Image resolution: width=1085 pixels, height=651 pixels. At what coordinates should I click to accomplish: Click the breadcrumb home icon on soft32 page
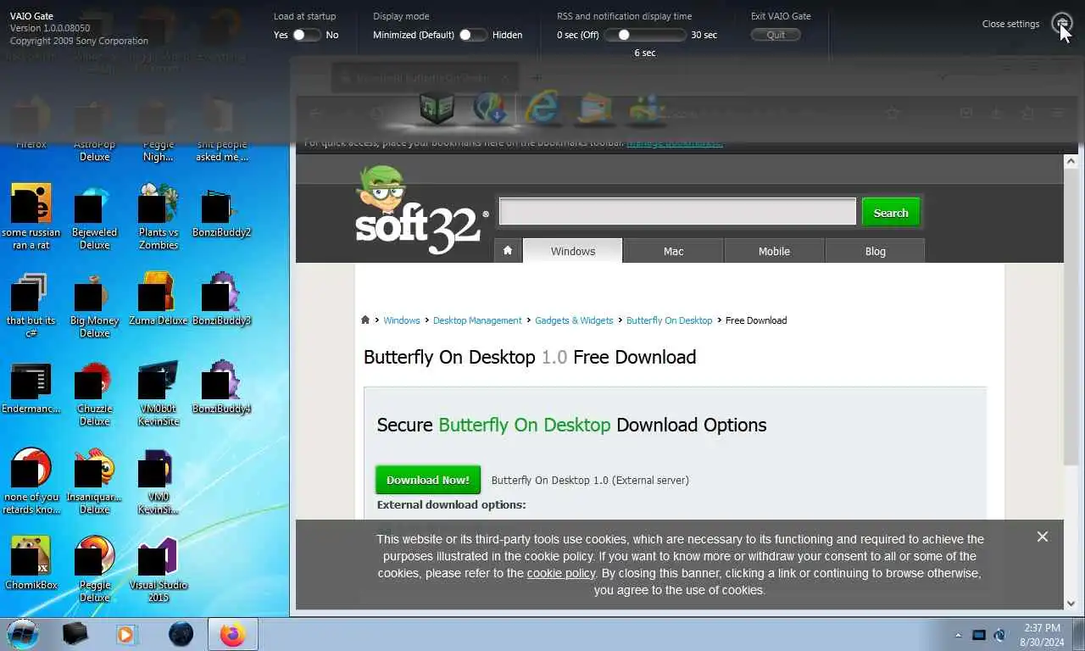[x=365, y=320]
